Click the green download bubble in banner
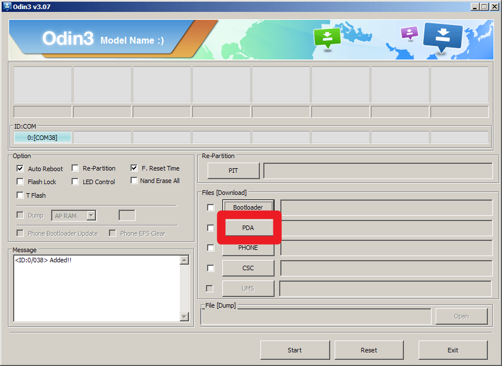 327,37
